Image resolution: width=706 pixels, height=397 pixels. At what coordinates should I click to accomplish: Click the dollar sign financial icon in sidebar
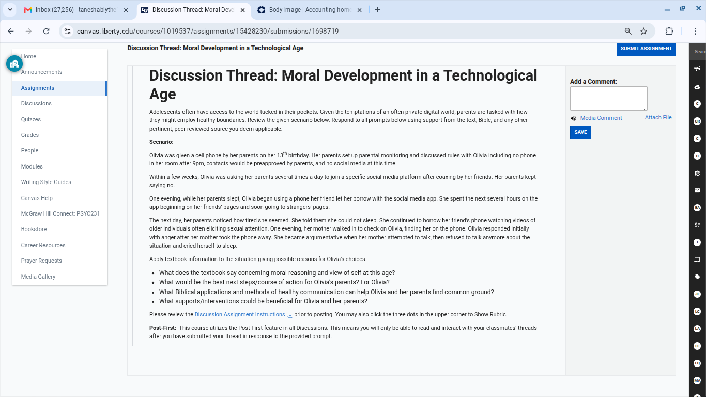[x=697, y=225]
